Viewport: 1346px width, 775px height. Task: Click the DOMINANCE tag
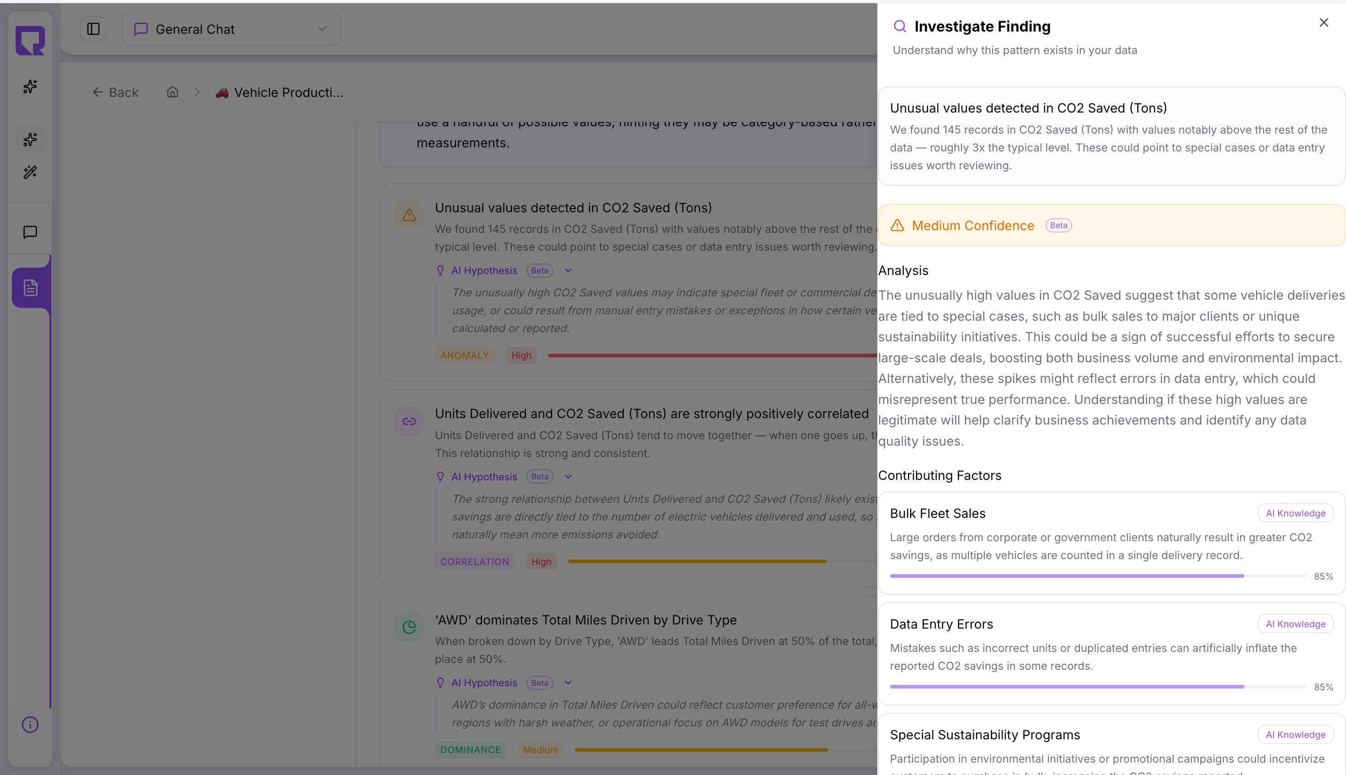tap(470, 749)
